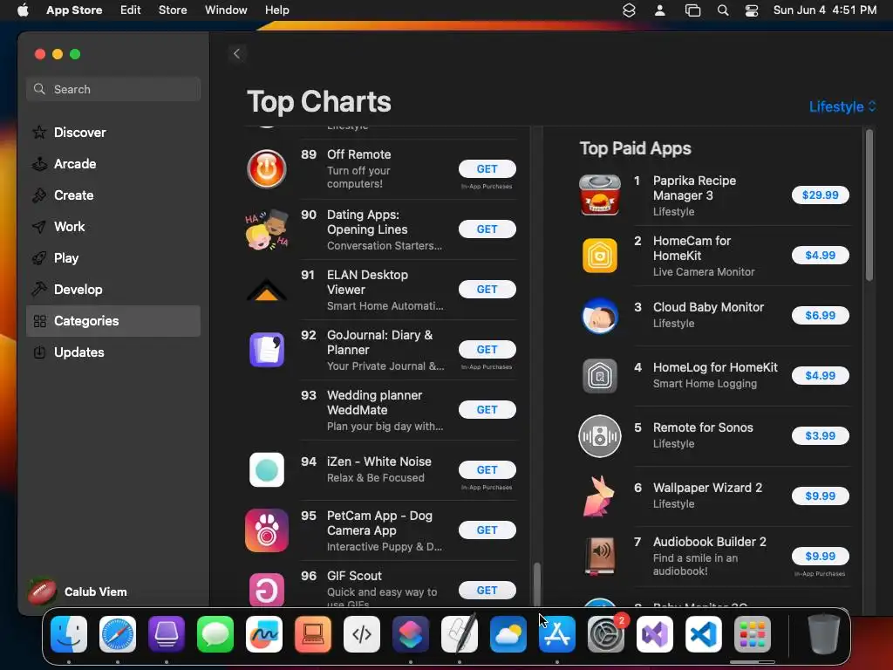Open Visual Studio Code from Dock
This screenshot has height=670, width=893.
click(704, 634)
